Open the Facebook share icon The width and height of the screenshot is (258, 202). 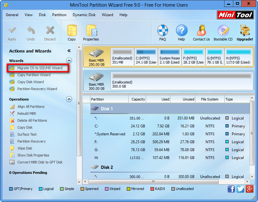coord(231,189)
